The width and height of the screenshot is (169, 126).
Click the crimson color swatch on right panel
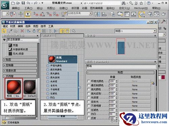pyautogui.click(x=163, y=77)
